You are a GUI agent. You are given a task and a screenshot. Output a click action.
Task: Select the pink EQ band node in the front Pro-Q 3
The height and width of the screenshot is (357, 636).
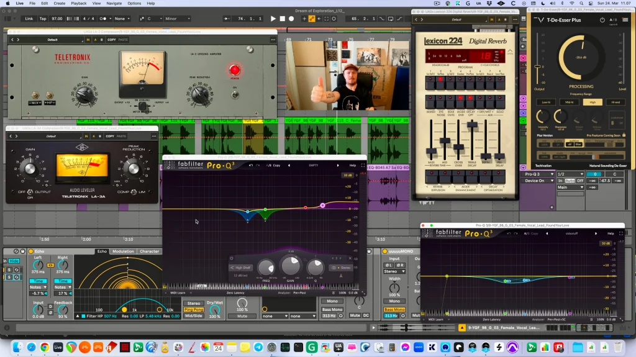tap(322, 206)
